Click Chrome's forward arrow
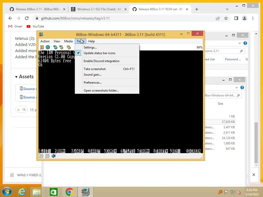This screenshot has width=263, height=197. point(18,18)
